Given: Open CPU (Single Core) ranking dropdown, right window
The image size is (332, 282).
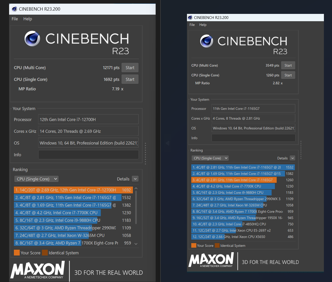Looking at the screenshot, I should tap(210, 158).
